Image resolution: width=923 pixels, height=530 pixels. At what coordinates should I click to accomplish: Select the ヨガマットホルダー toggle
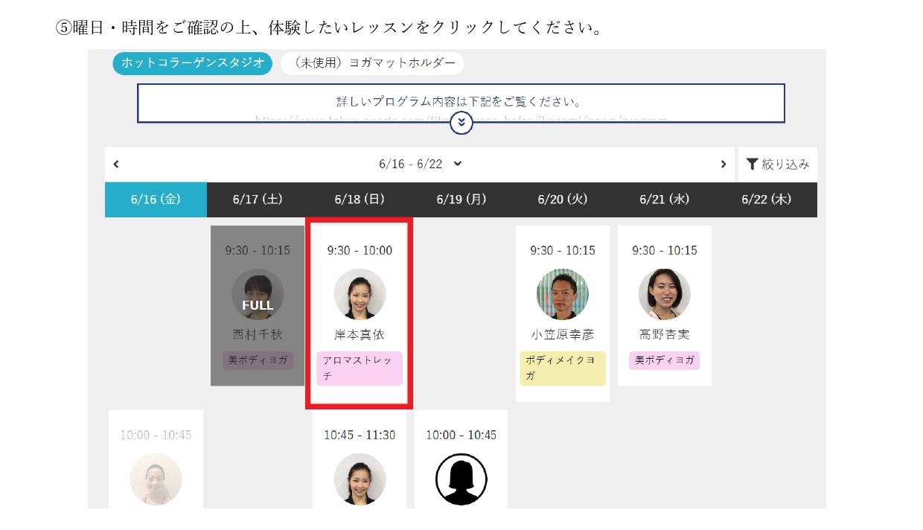coord(373,63)
